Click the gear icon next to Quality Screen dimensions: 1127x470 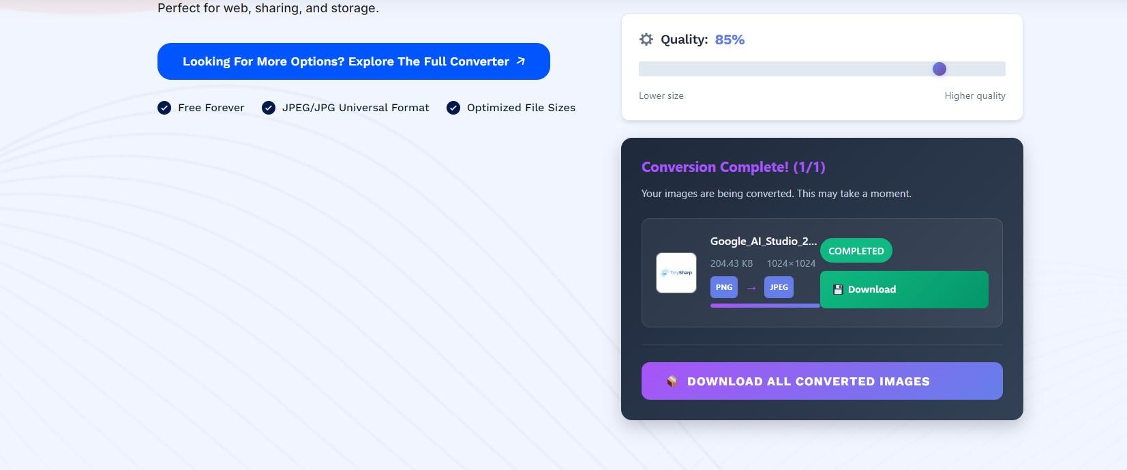(646, 39)
